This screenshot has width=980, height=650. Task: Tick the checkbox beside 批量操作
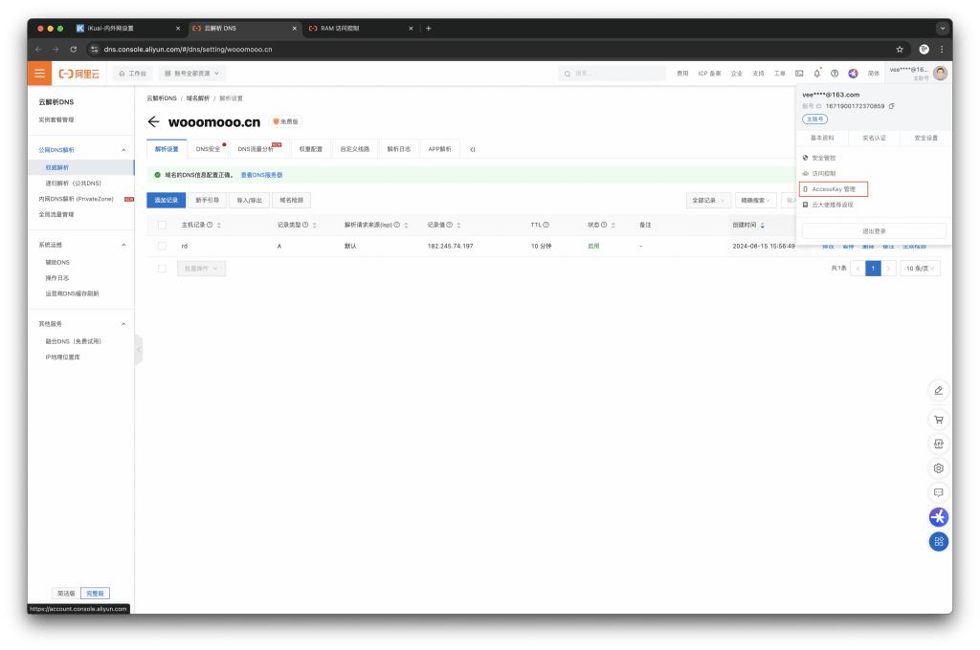tap(163, 269)
